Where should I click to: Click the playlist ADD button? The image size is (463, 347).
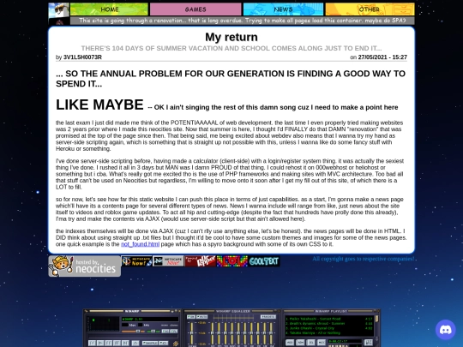[x=290, y=343]
